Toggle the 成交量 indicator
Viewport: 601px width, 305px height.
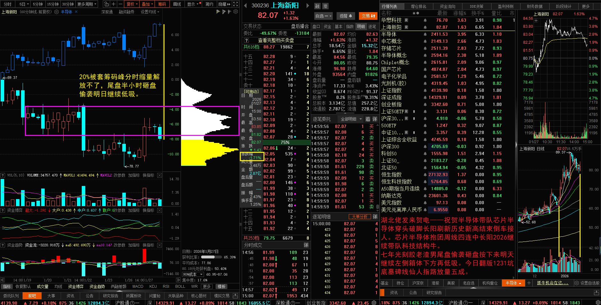tap(42, 286)
